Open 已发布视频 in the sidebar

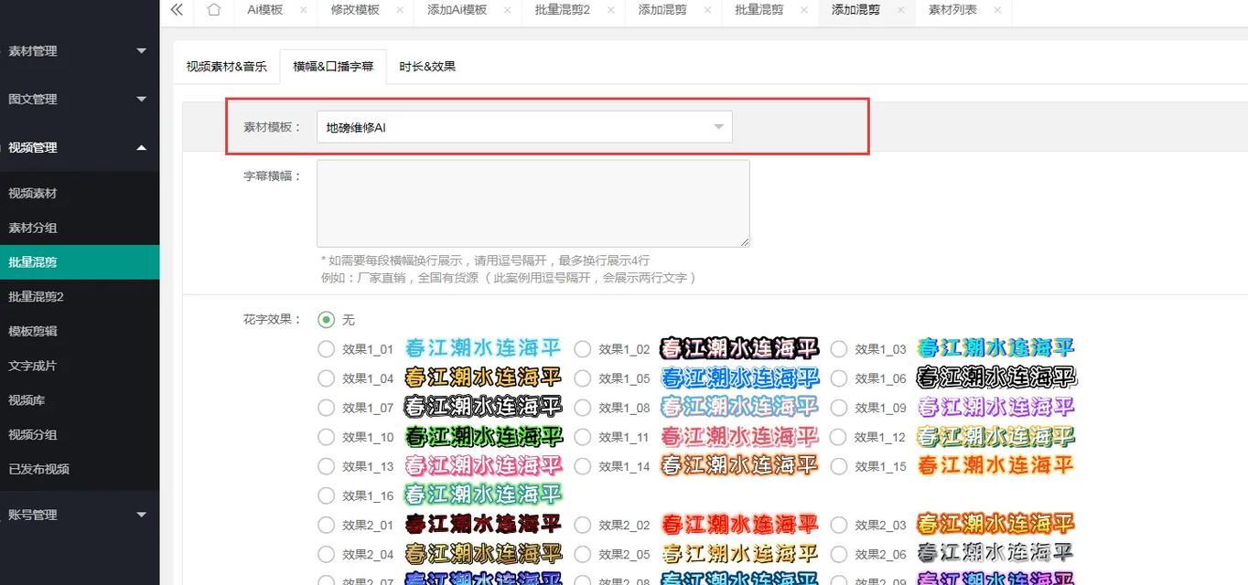(80, 469)
